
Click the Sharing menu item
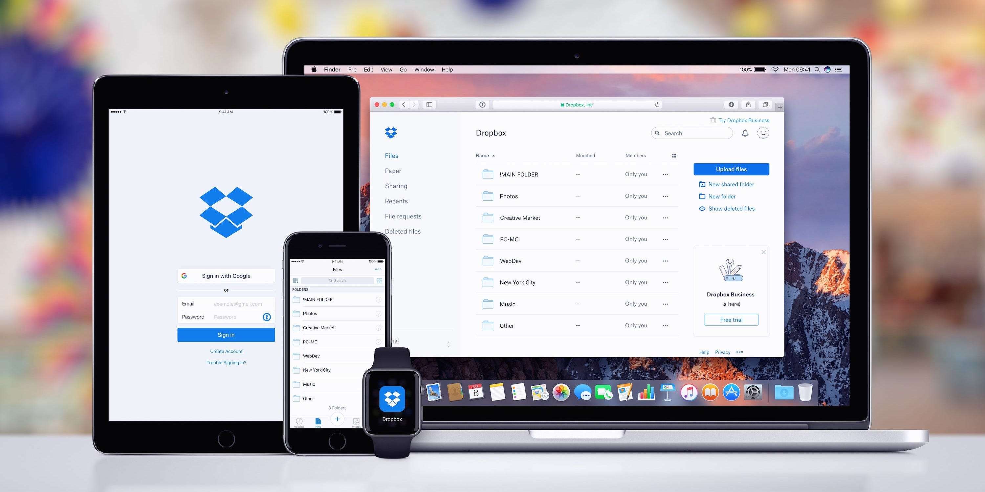point(396,186)
